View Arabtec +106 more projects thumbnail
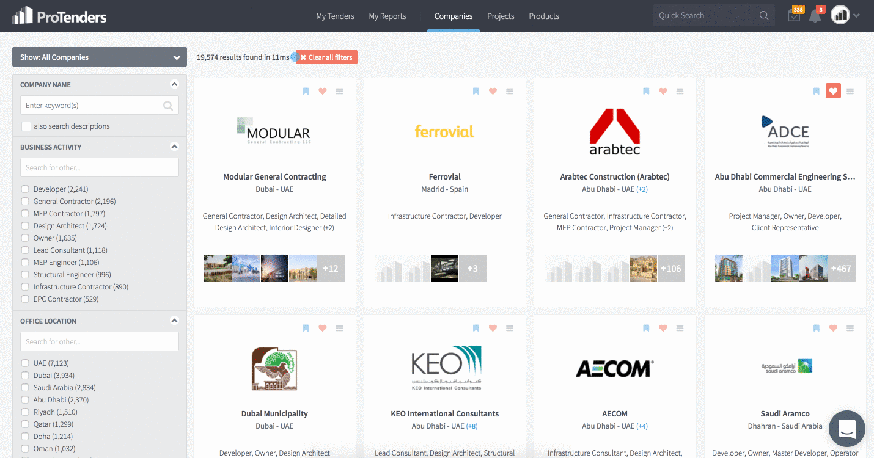The width and height of the screenshot is (874, 458). pyautogui.click(x=671, y=268)
